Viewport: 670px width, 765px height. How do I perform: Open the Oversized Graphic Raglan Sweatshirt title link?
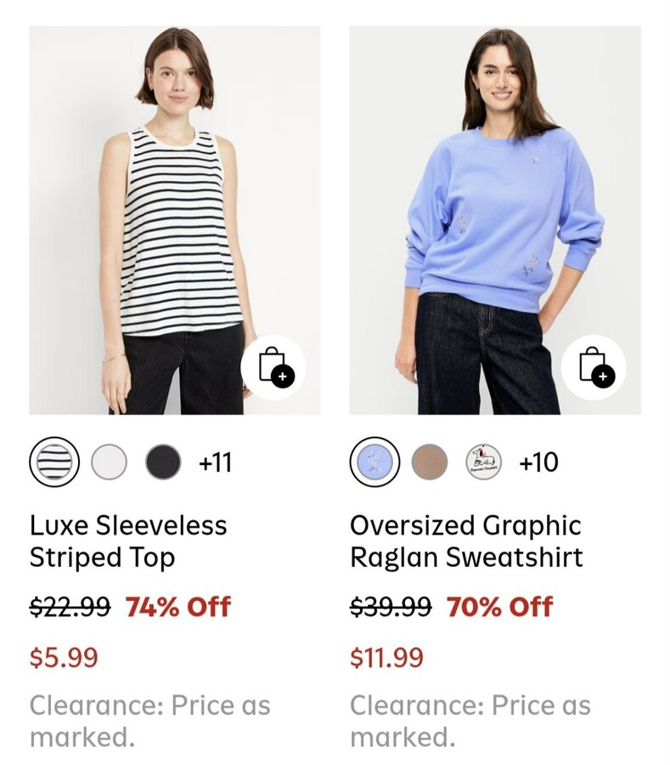[466, 541]
